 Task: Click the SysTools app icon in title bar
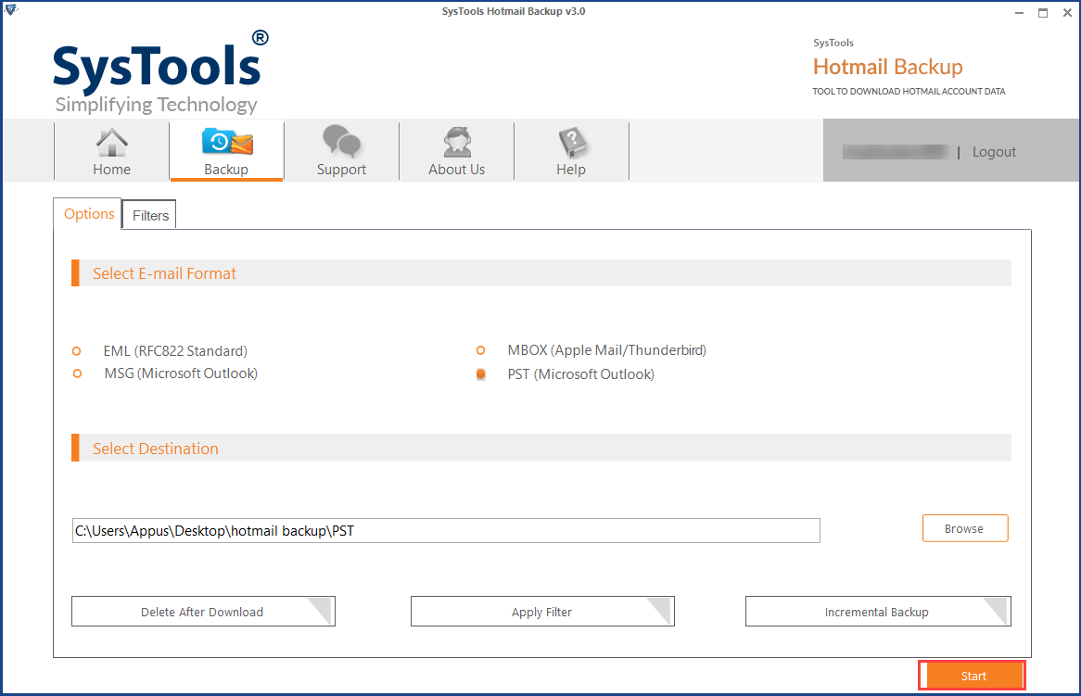click(x=10, y=9)
